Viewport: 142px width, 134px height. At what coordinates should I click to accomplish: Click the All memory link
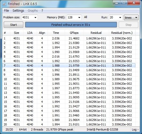tap(86, 17)
